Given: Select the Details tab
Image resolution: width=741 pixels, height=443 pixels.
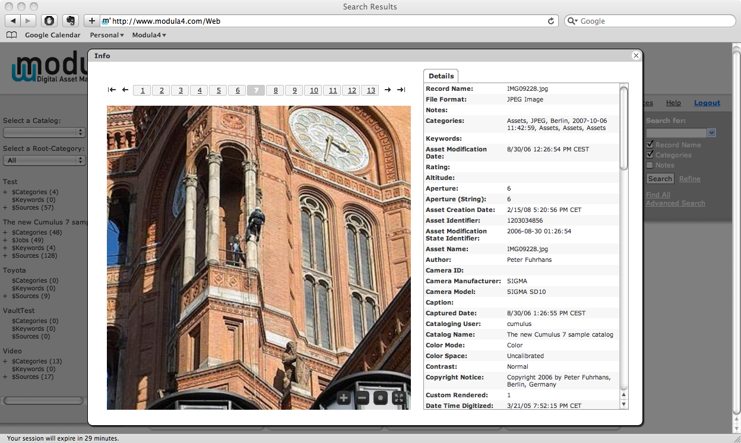Looking at the screenshot, I should (x=441, y=76).
